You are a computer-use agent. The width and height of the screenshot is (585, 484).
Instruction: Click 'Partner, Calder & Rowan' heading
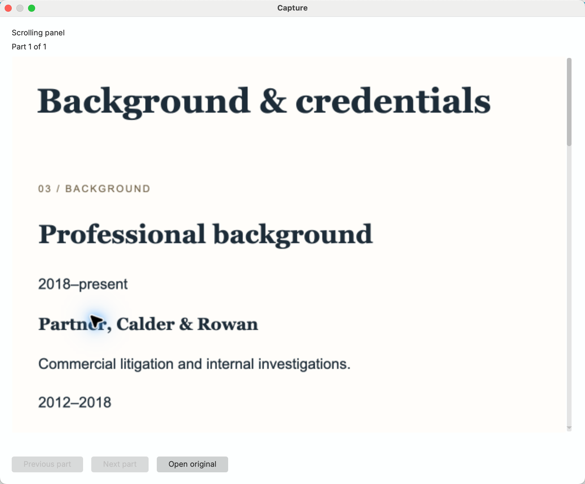(148, 324)
